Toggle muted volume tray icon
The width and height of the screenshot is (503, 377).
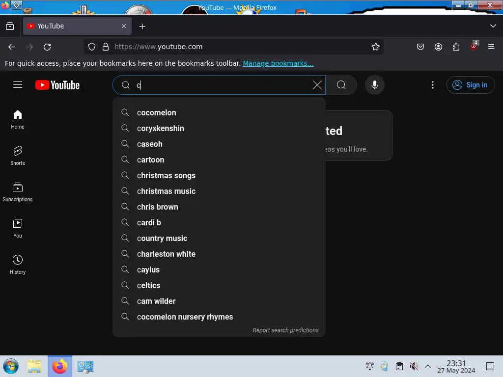point(414,366)
